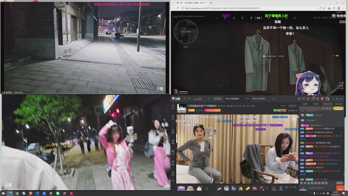Click the Douyu logo in the client
The width and height of the screenshot is (348, 196).
coord(176,99)
